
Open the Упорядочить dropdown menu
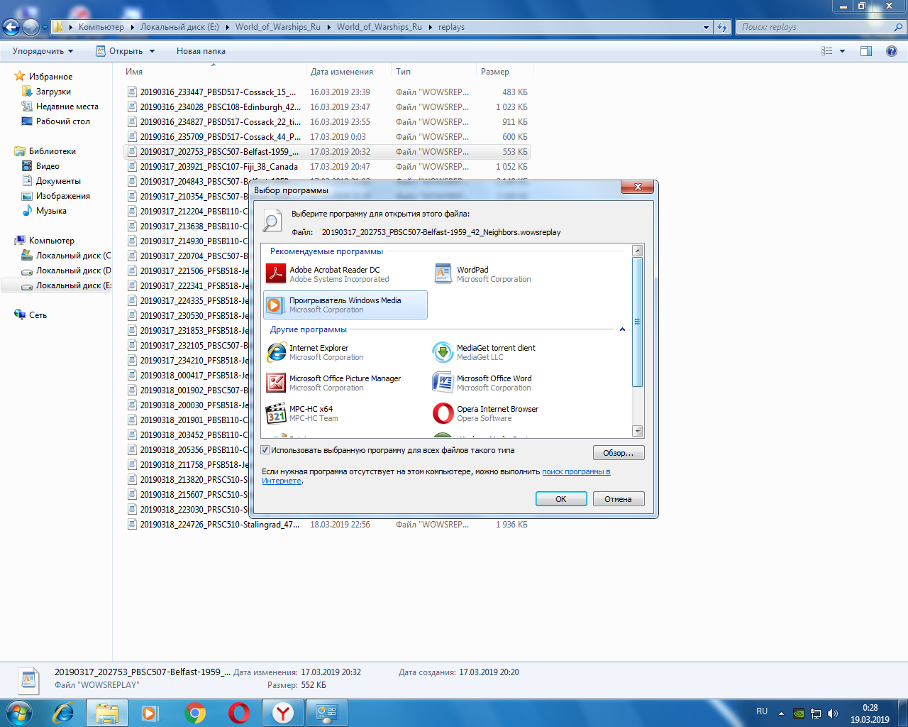point(43,51)
